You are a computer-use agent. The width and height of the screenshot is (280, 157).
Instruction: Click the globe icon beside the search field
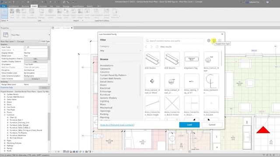209,41
